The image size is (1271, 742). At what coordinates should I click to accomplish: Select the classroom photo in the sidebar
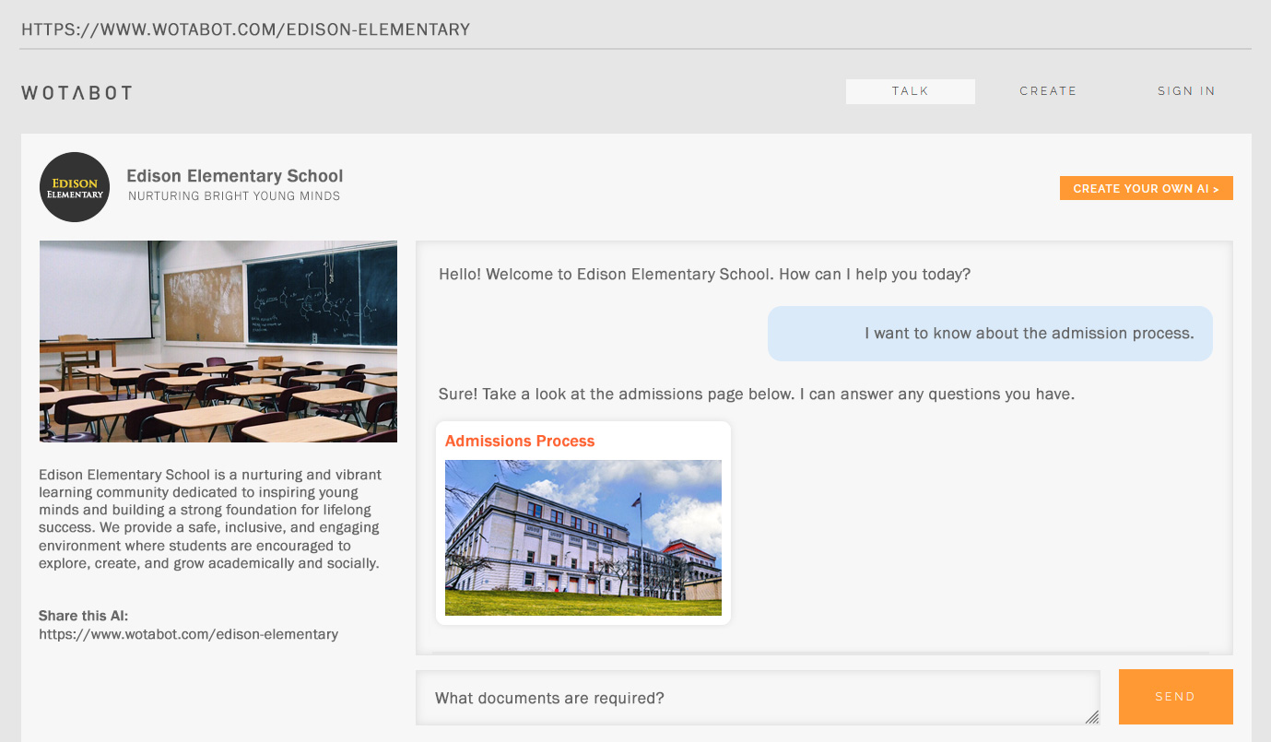(218, 341)
